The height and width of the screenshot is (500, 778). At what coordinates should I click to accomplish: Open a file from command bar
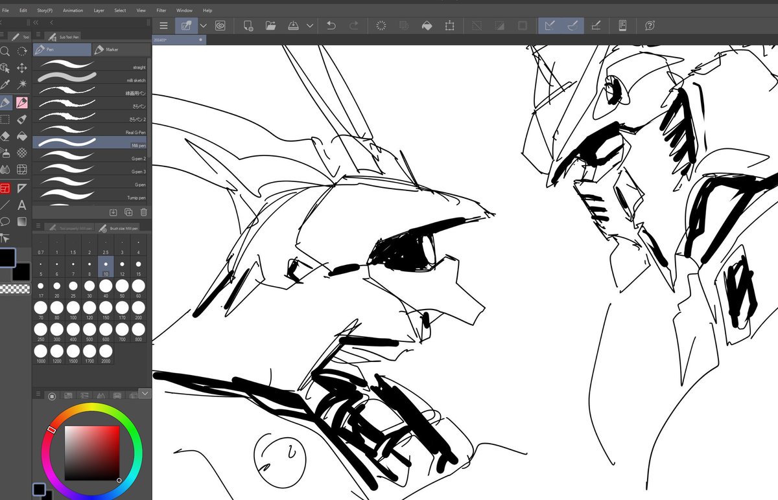[x=271, y=25]
